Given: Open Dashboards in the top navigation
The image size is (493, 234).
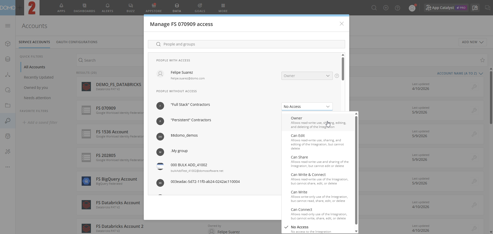Looking at the screenshot, I should pyautogui.click(x=84, y=8).
